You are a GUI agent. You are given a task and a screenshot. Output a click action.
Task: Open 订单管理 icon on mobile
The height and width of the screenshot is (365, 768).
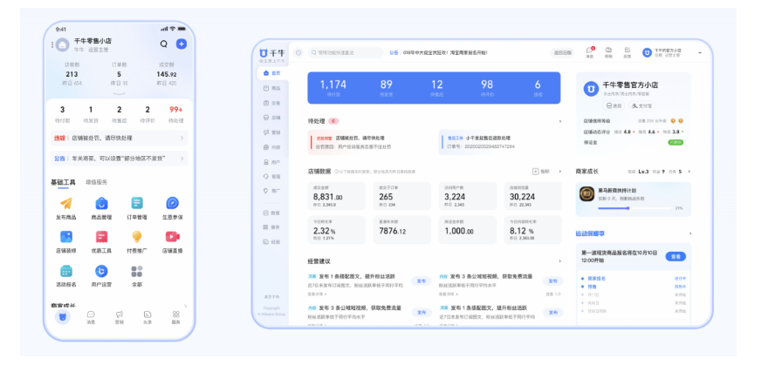point(137,203)
